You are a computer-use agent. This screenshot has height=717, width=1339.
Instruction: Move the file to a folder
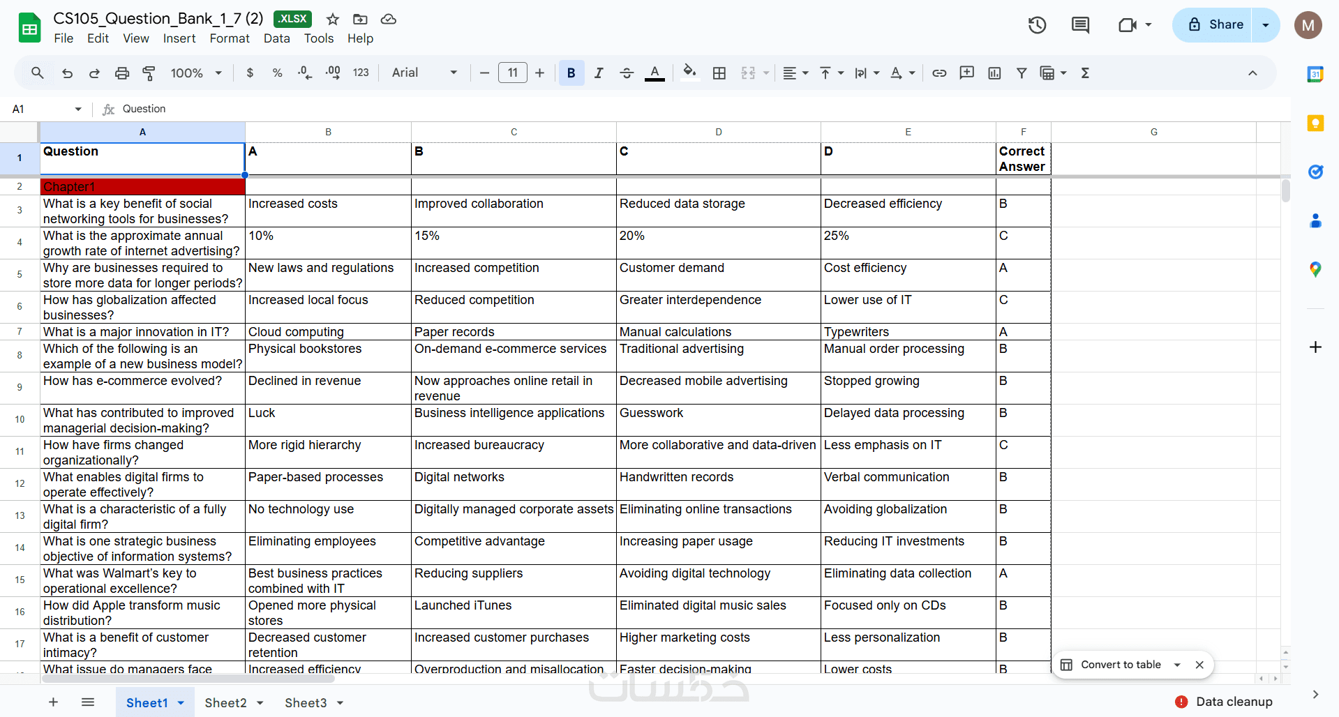(360, 19)
